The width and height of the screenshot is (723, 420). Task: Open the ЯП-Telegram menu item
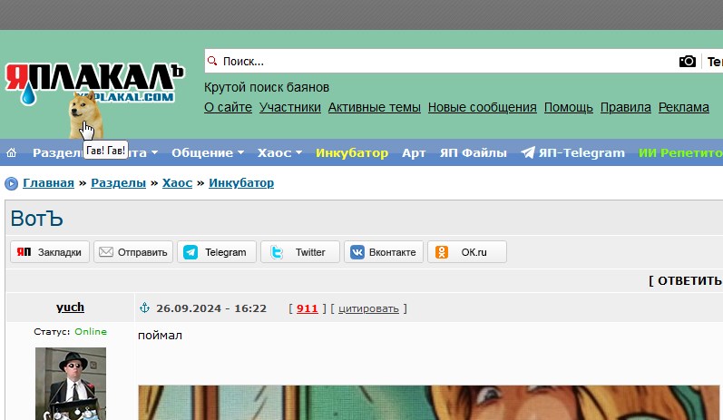[x=572, y=152]
